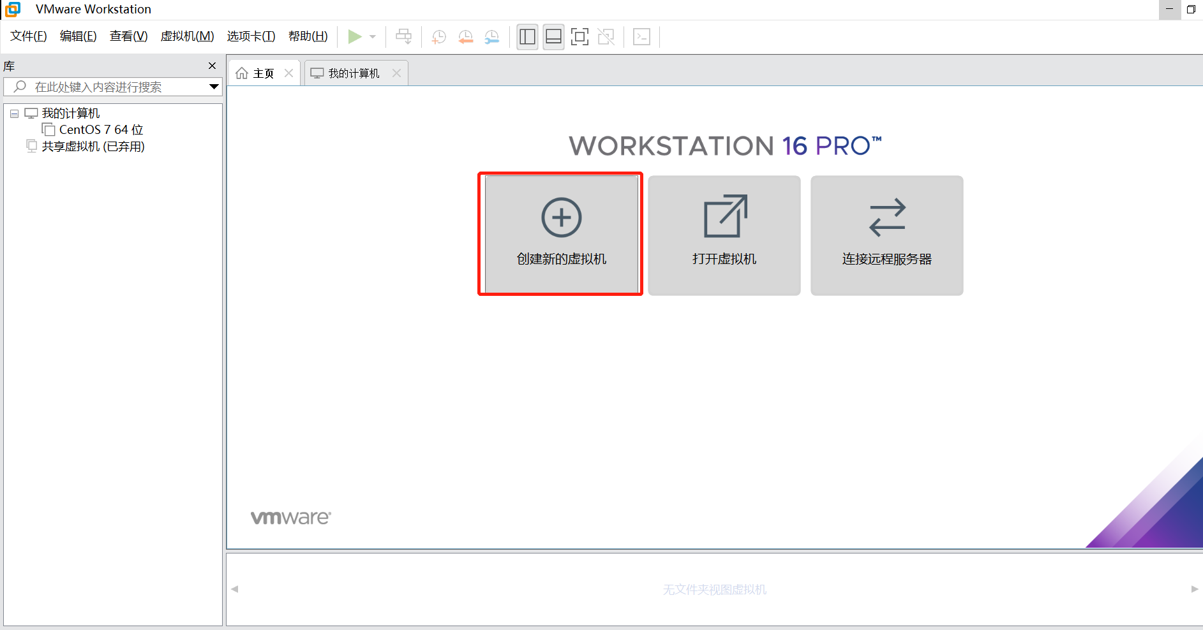This screenshot has height=630, width=1203.
Task: Click the full screen mode icon
Action: coord(579,37)
